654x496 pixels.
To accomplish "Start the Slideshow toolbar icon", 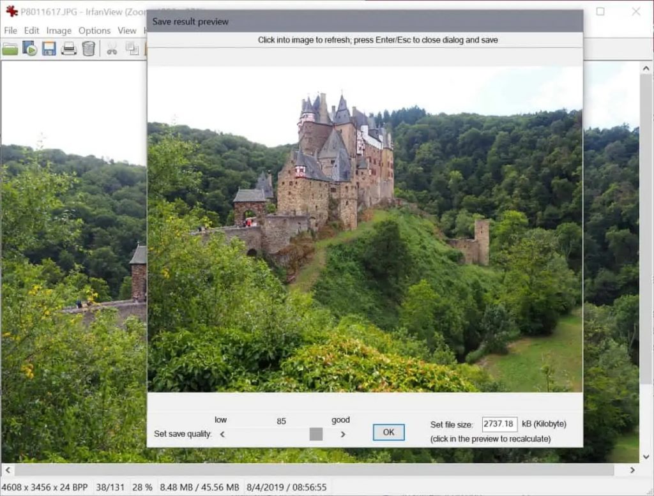I will point(30,49).
